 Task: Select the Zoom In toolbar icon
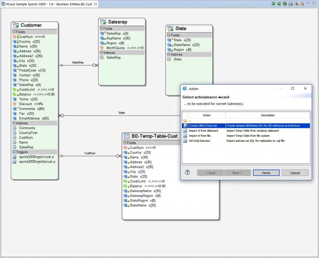tap(296, 3)
